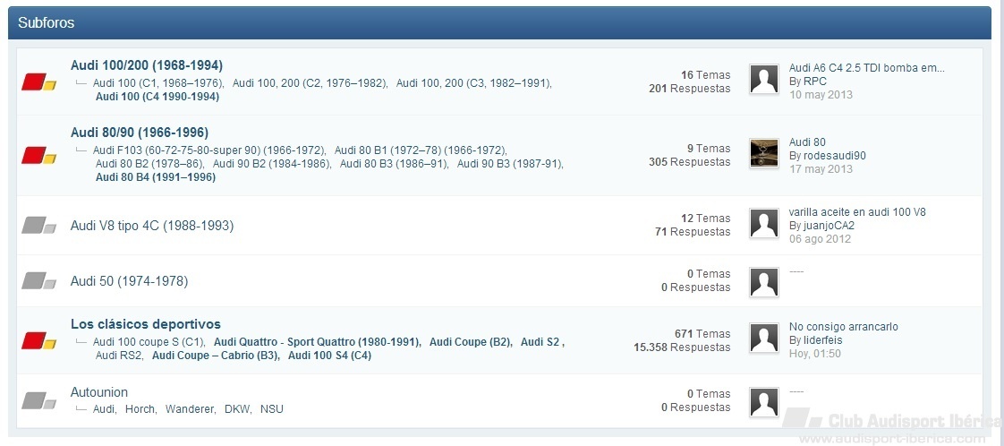Click the Subforos section header
Viewport: 1004px width, 446px height.
coord(499,23)
